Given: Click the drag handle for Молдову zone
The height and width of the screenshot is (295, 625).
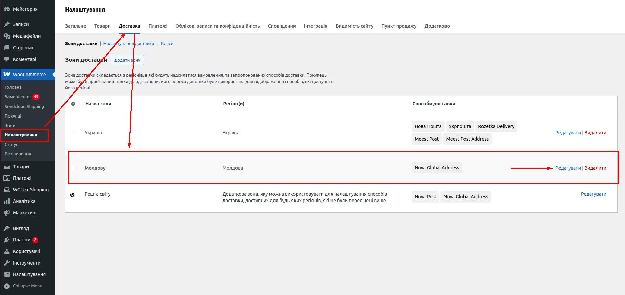Looking at the screenshot, I should [x=74, y=168].
